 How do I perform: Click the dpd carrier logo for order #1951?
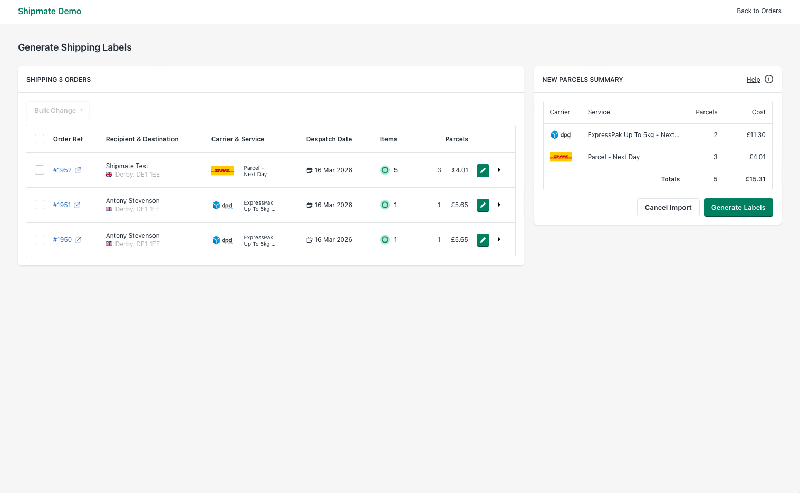[223, 205]
